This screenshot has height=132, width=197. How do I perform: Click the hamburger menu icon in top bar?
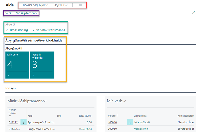click(81, 5)
